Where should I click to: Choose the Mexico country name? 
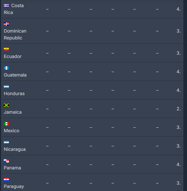coord(11,131)
